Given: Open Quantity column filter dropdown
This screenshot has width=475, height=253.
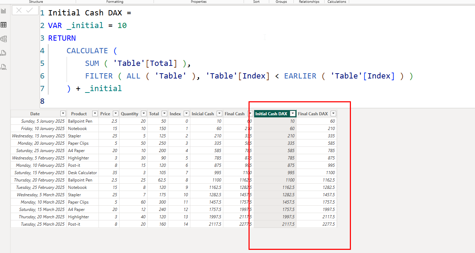Looking at the screenshot, I should click(144, 114).
